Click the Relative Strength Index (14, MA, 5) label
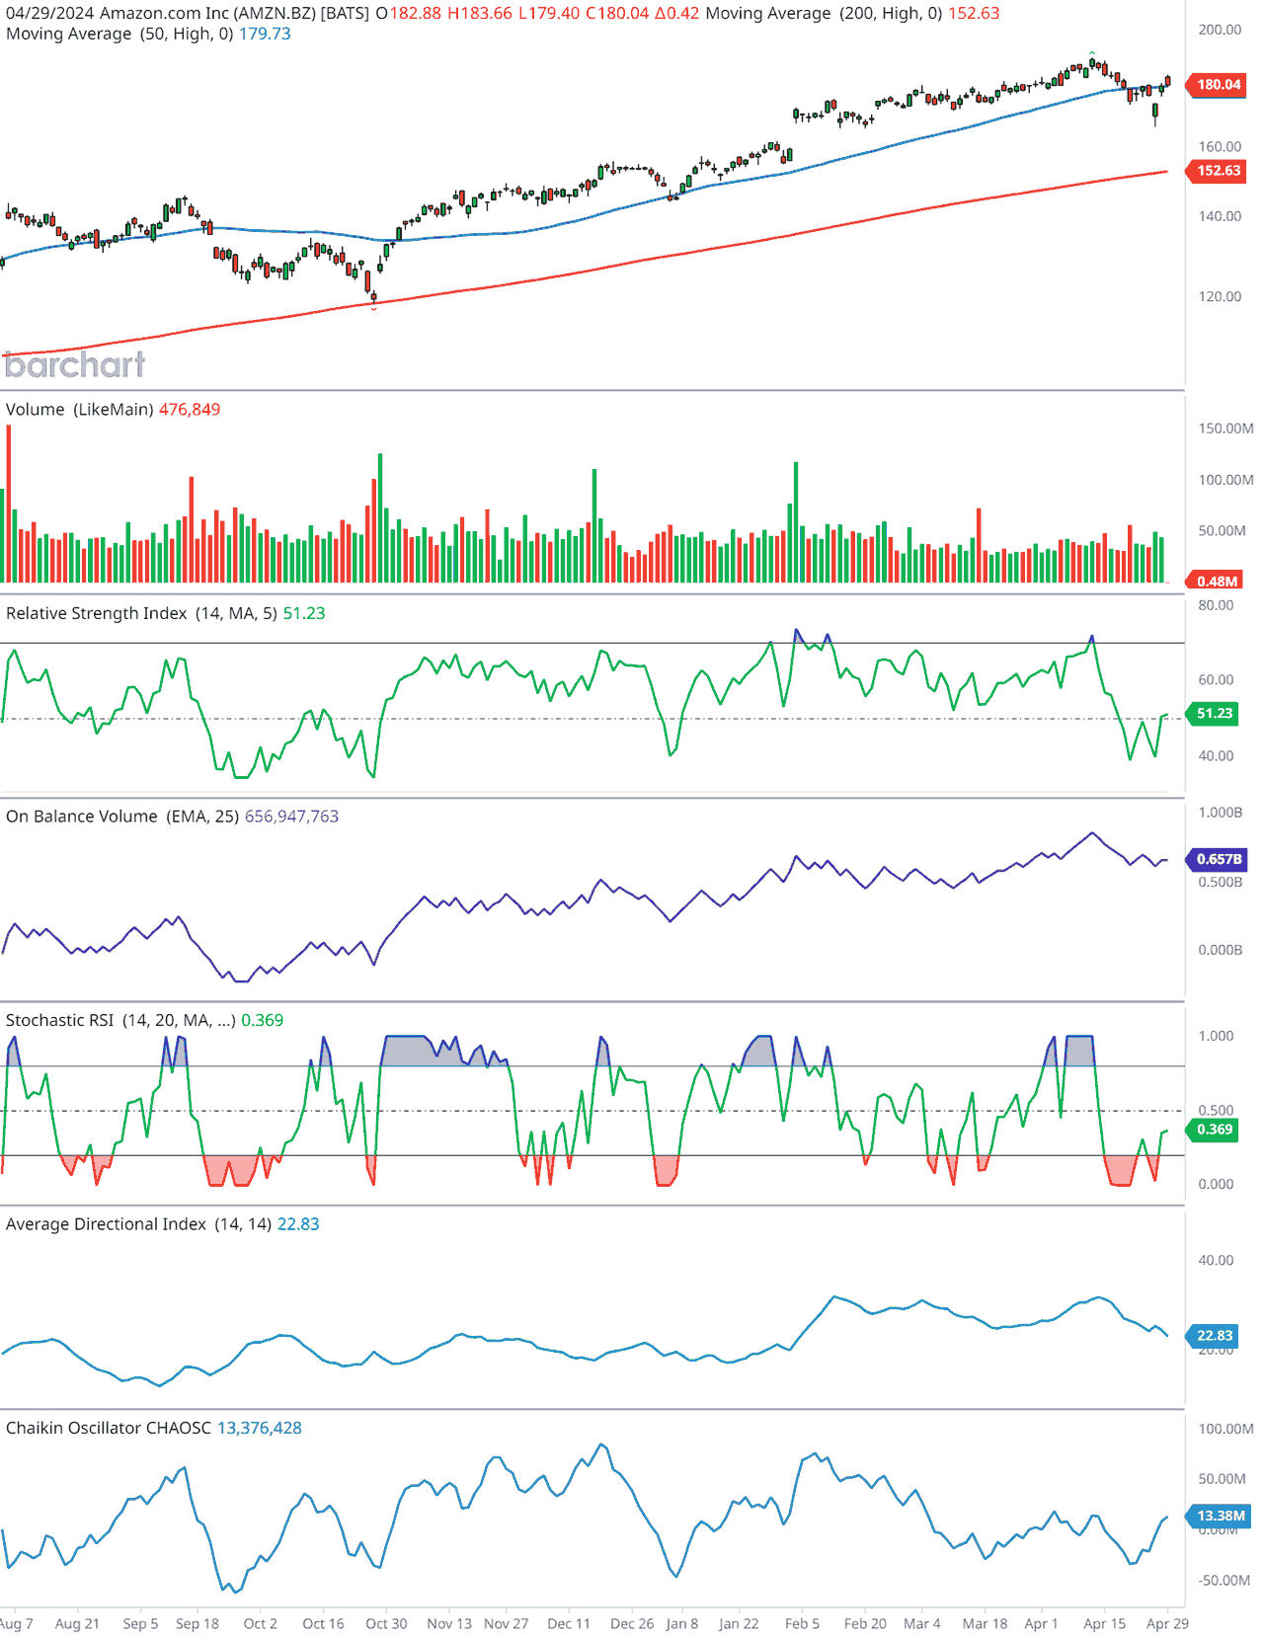This screenshot has width=1264, height=1640. [x=141, y=613]
